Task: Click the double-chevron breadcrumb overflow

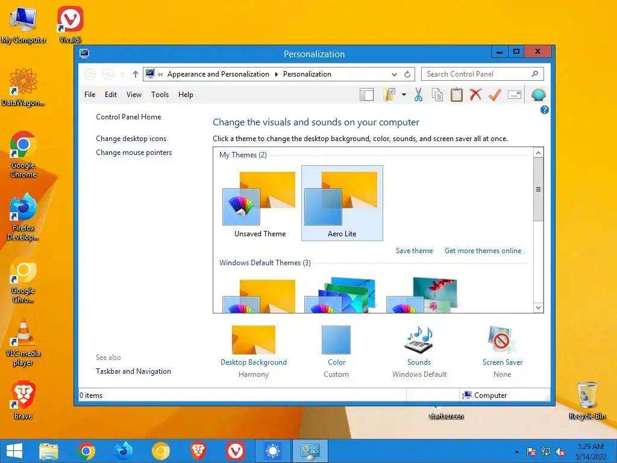Action: coord(160,74)
